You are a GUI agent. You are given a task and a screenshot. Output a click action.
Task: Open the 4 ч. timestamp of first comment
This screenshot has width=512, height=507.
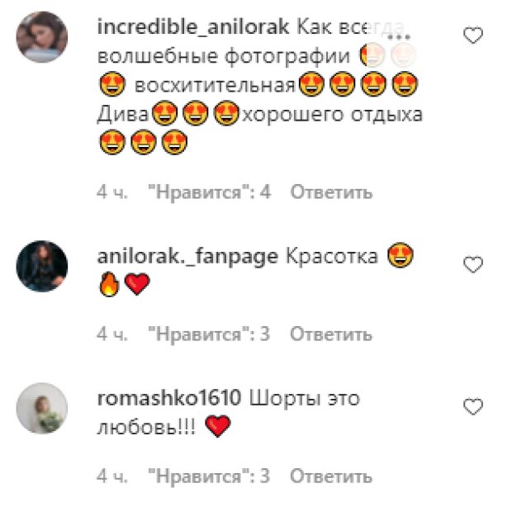[112, 192]
